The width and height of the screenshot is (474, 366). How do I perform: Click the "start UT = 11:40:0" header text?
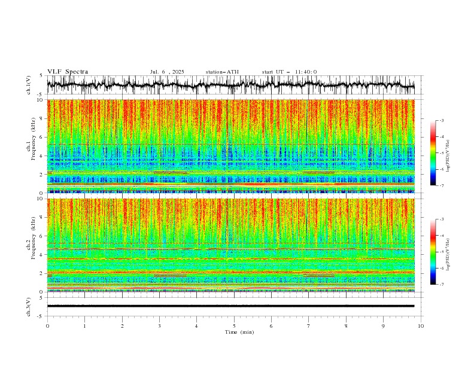(289, 72)
